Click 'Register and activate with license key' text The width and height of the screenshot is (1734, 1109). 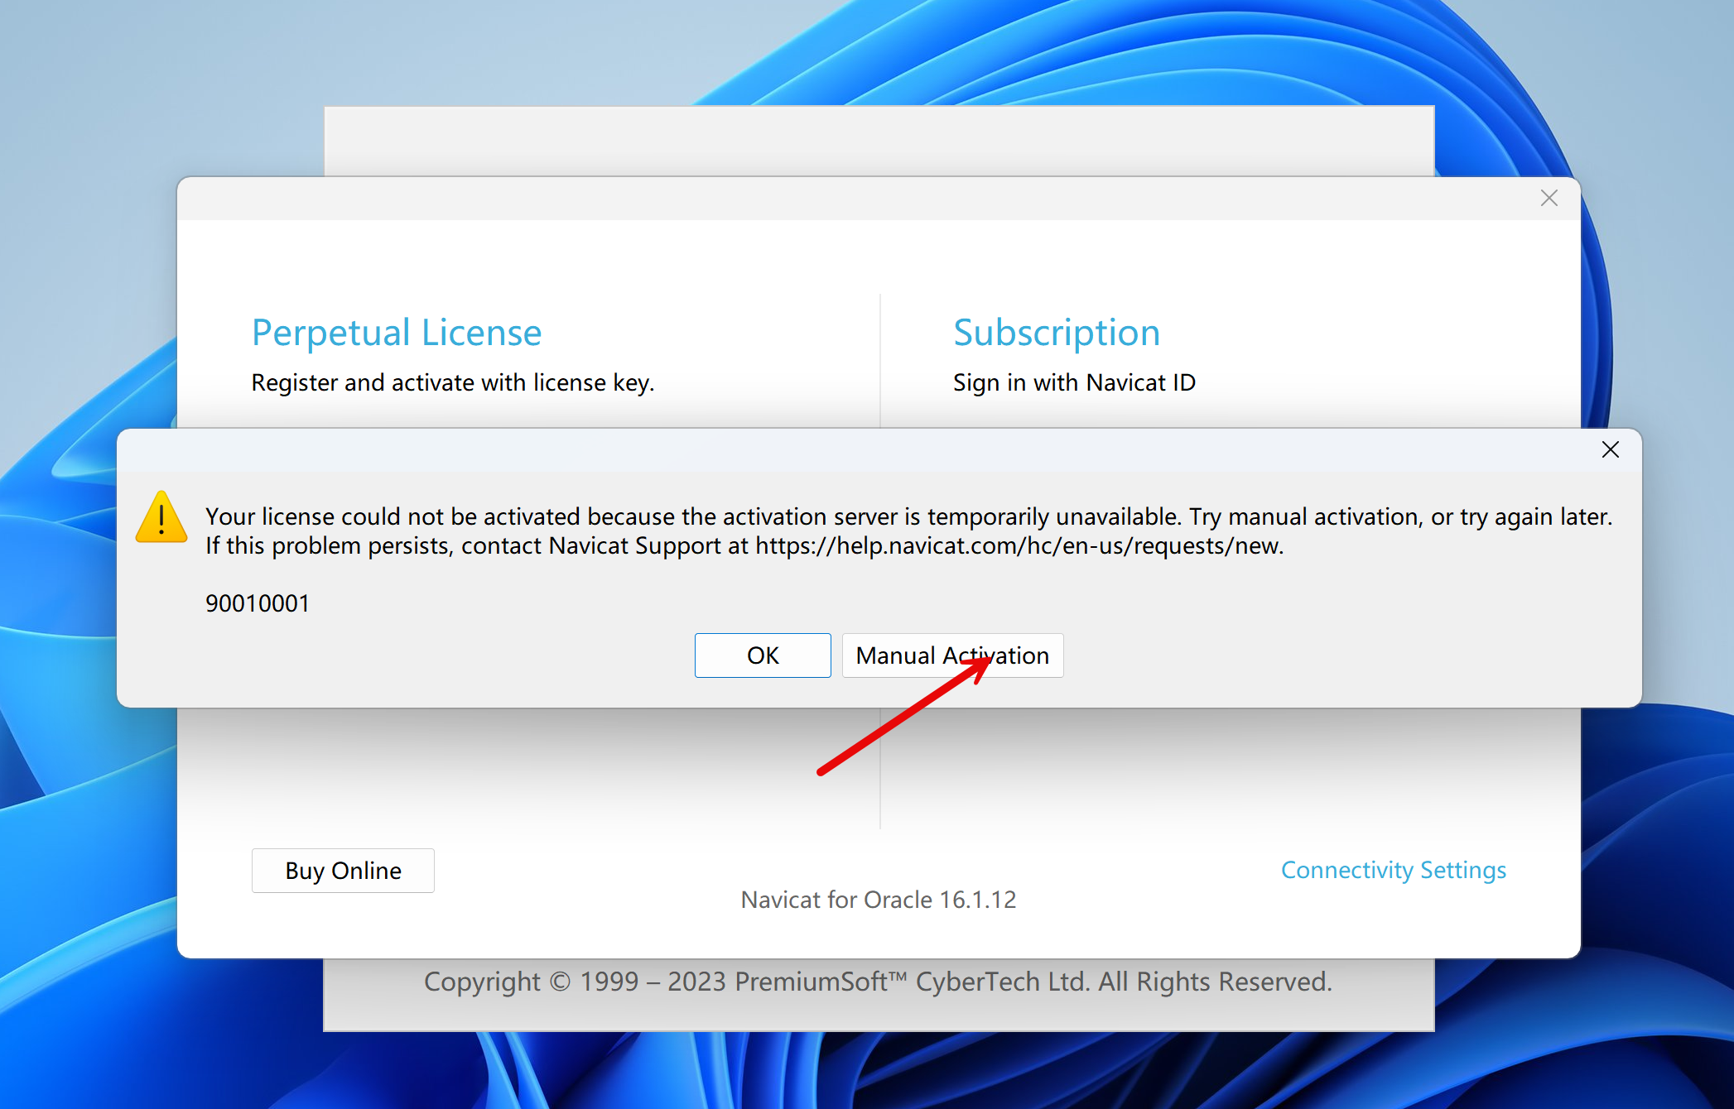(x=452, y=382)
